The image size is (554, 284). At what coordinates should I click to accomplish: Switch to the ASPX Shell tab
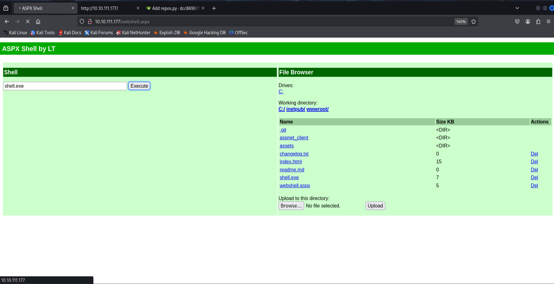45,8
